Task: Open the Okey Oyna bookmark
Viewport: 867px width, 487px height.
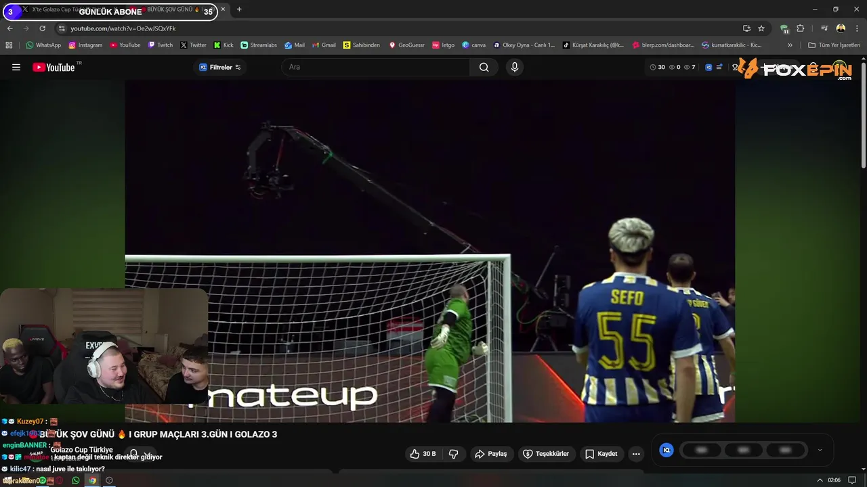Action: [524, 45]
